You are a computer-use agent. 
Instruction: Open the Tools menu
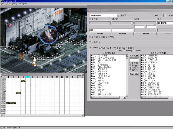[x=8, y=4]
